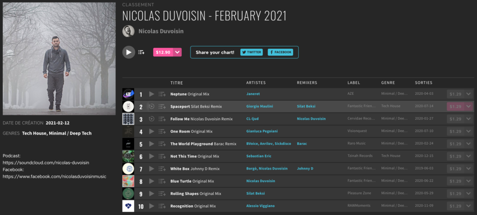Add The World Playground to queue
Image resolution: width=477 pixels, height=215 pixels.
pyautogui.click(x=162, y=144)
